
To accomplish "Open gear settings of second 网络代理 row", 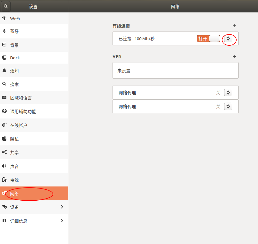I will coord(228,106).
